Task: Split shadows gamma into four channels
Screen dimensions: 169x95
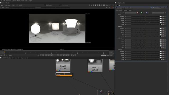Action: click(163, 32)
